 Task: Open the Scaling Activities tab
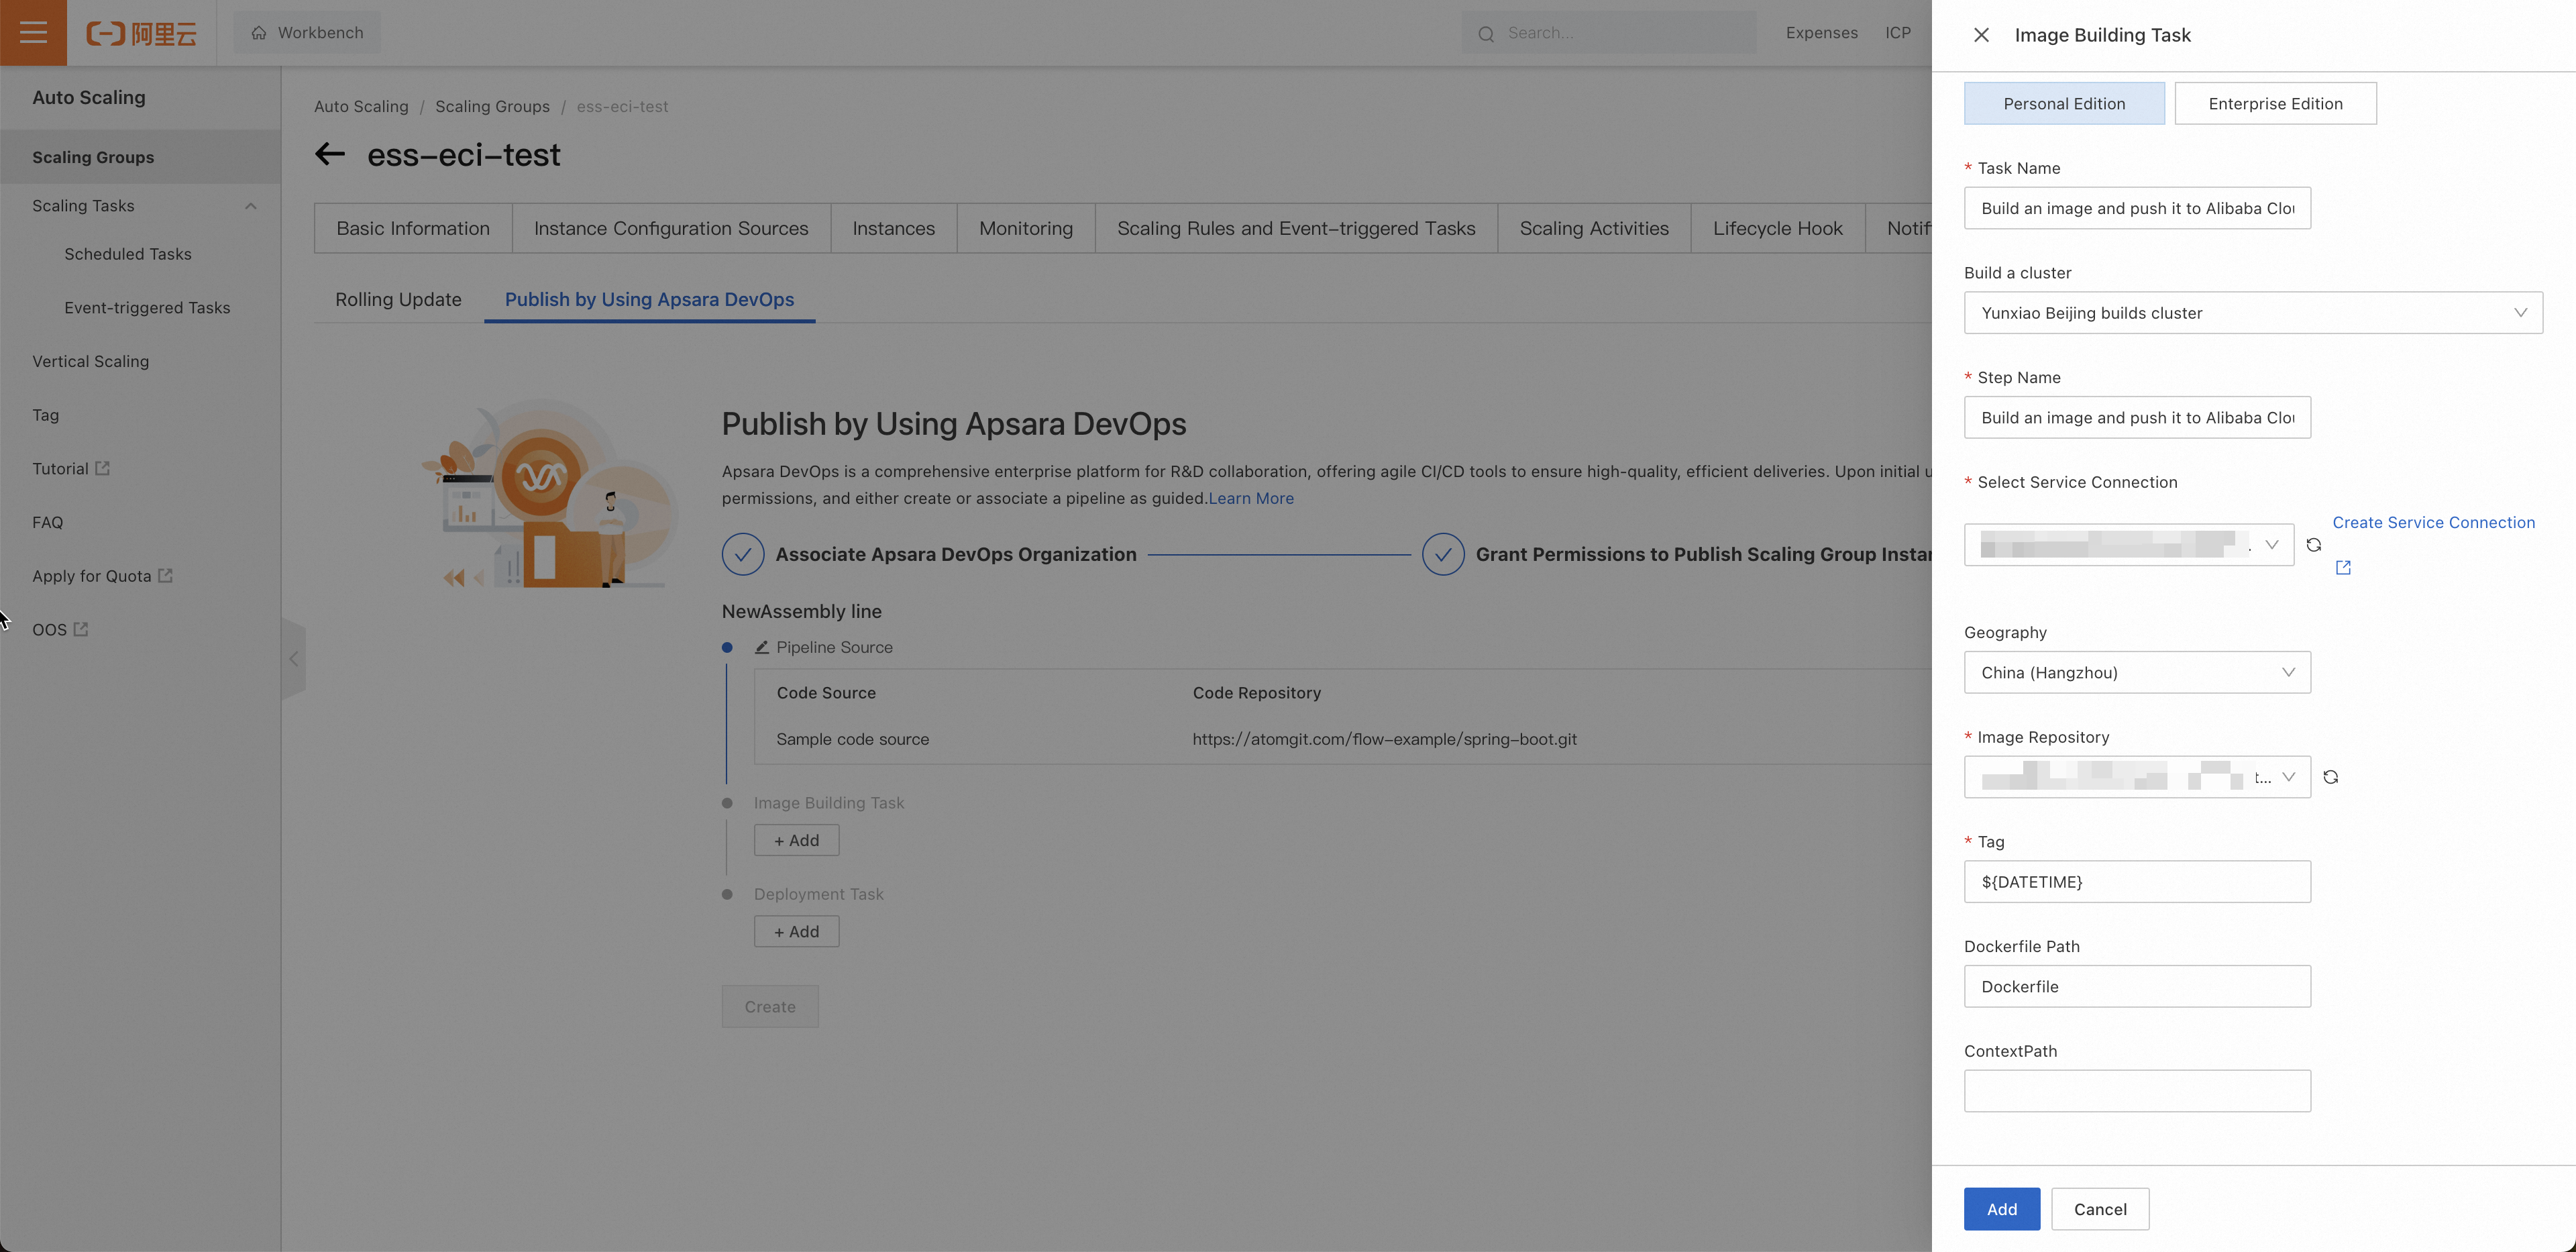point(1593,228)
